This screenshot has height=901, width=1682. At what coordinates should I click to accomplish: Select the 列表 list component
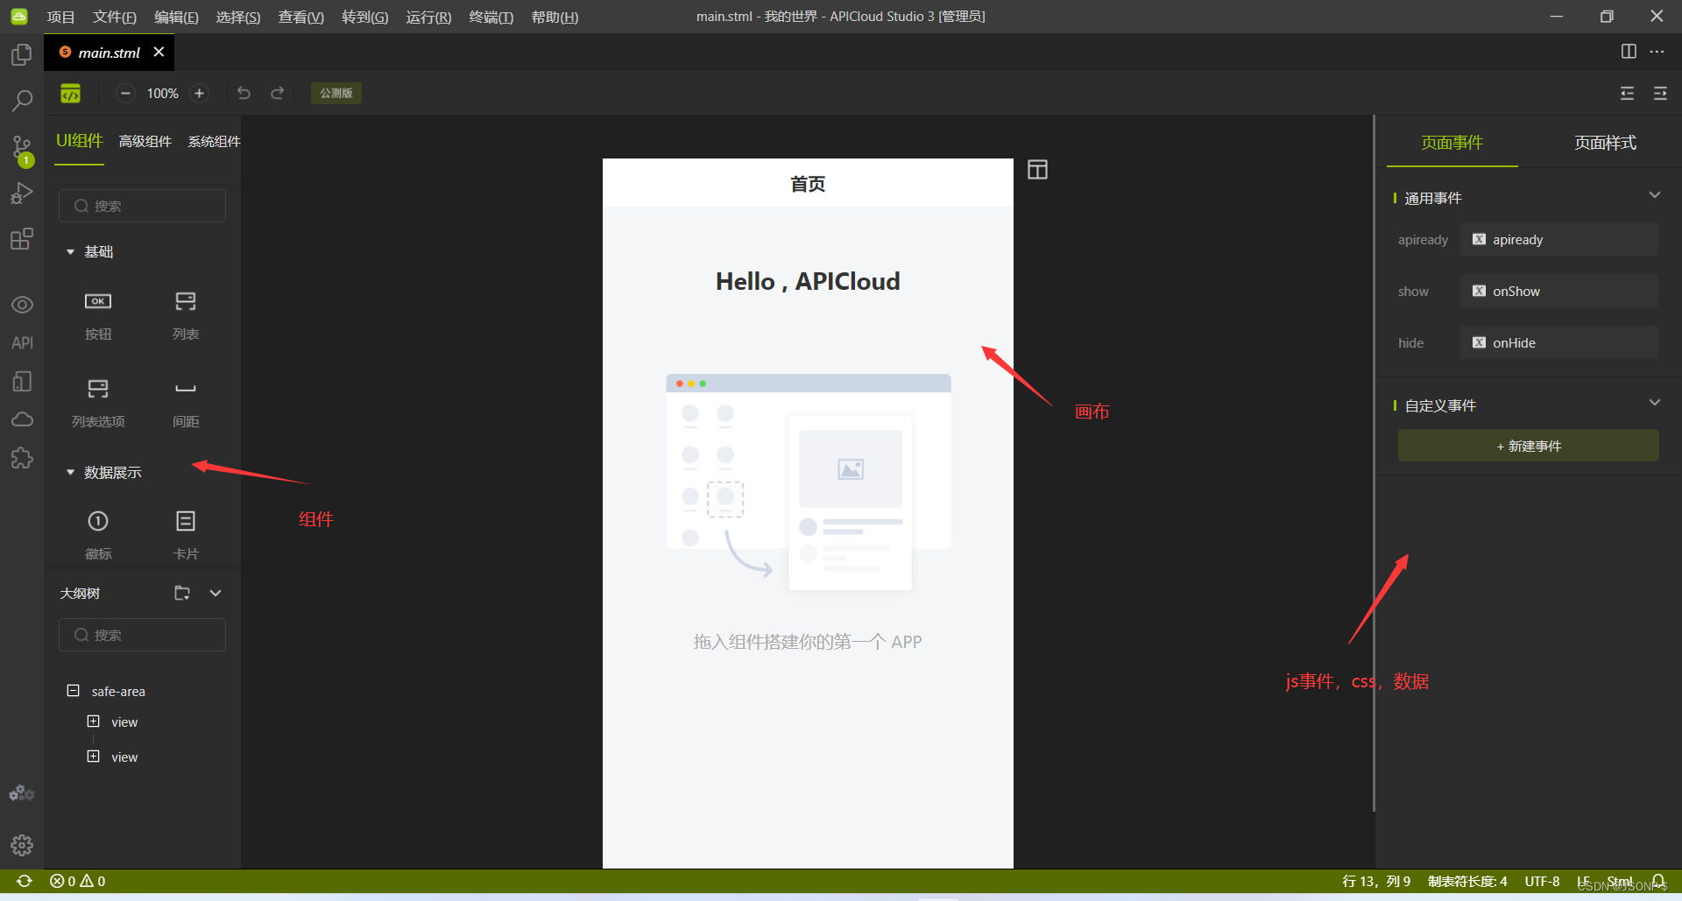186,316
